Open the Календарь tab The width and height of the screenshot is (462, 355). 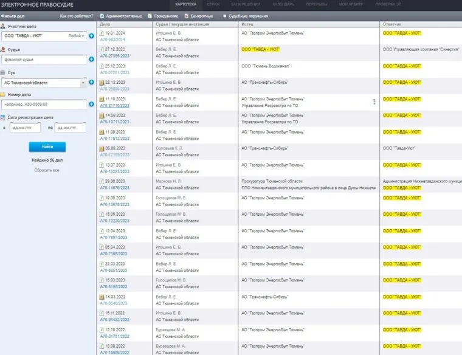click(x=283, y=4)
